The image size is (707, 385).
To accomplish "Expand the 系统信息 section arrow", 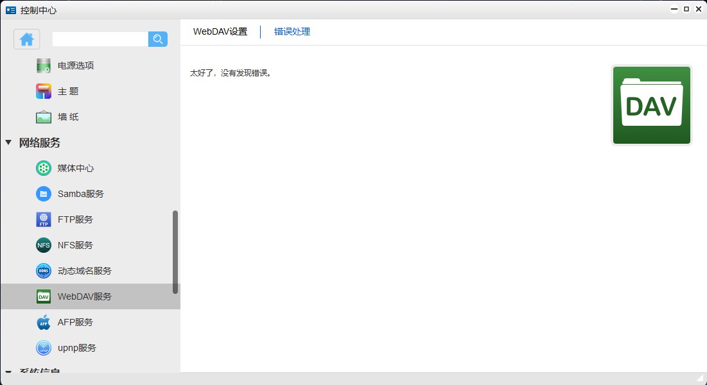I will point(8,372).
